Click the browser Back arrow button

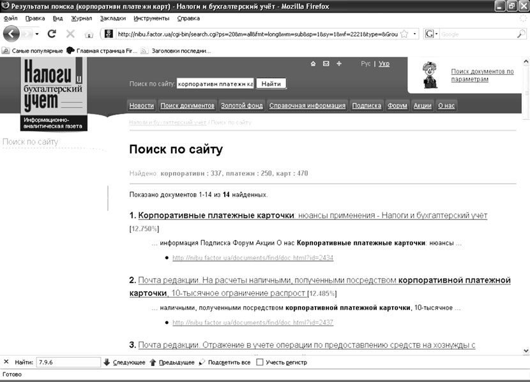[x=13, y=34]
